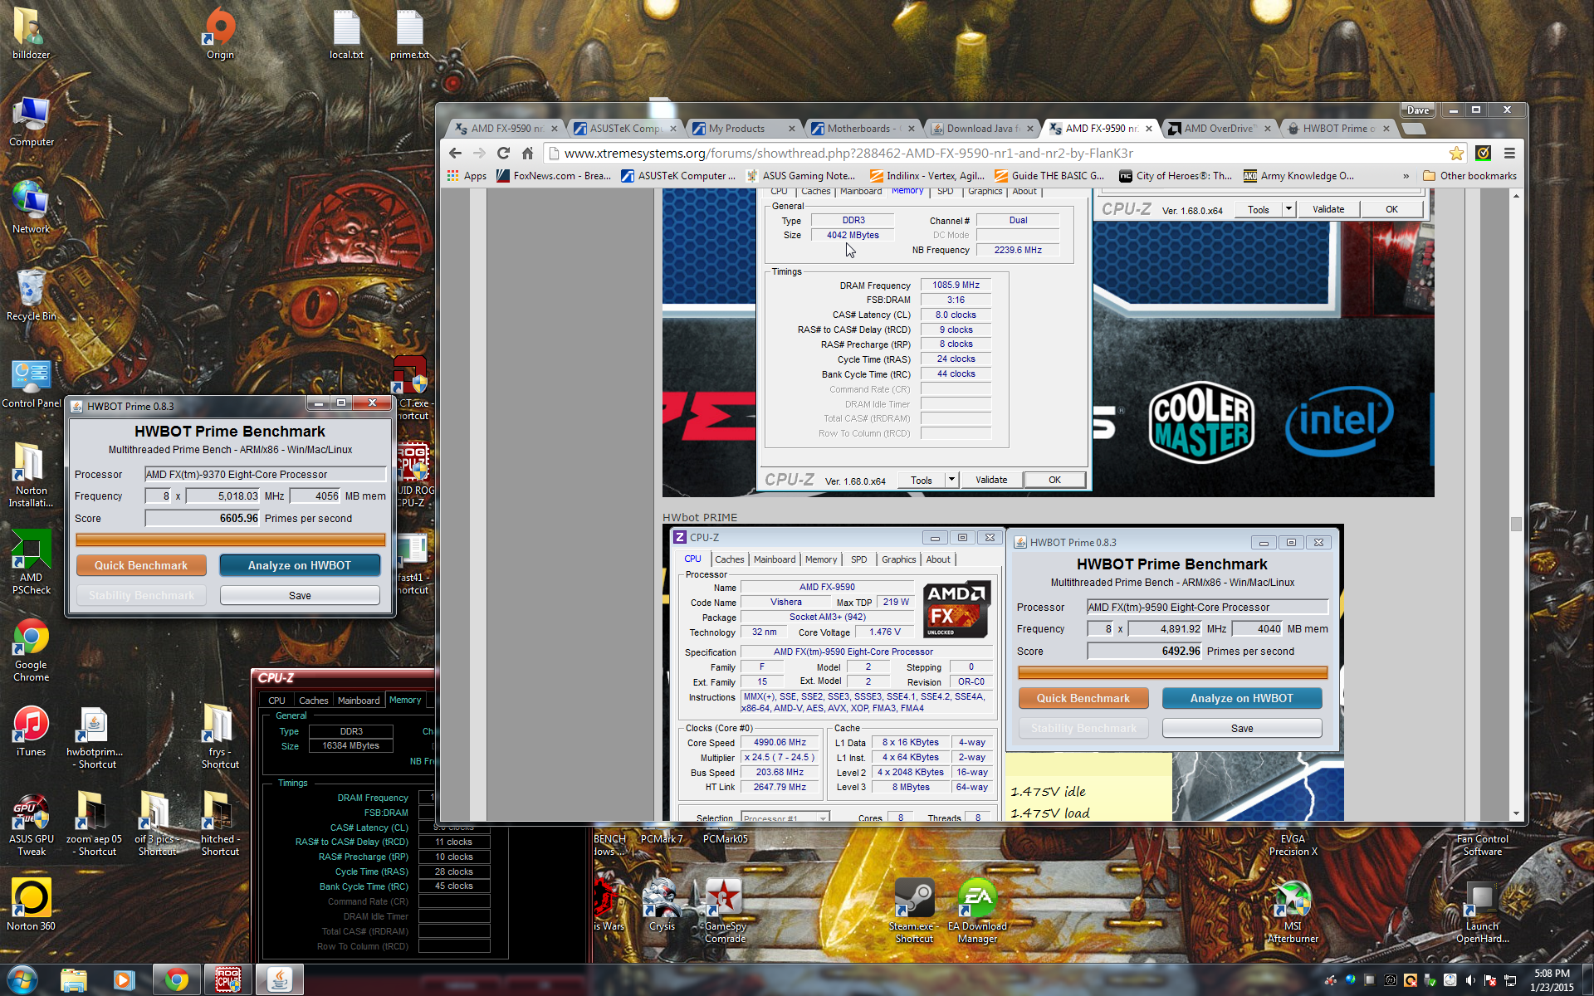Open Launch OpenHardware desktop shortcut
1594x996 pixels.
[x=1482, y=911]
